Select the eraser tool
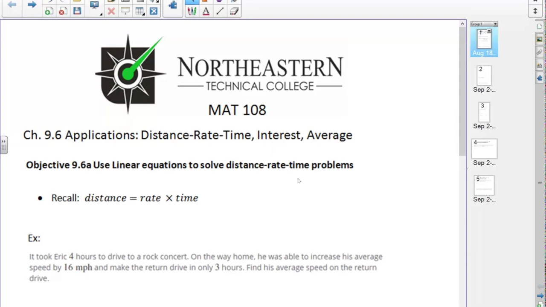Viewport: 546px width, 307px height. (x=234, y=11)
